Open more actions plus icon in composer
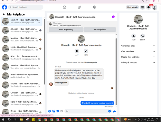Viewport: 161px width, 122px height. click(50, 111)
